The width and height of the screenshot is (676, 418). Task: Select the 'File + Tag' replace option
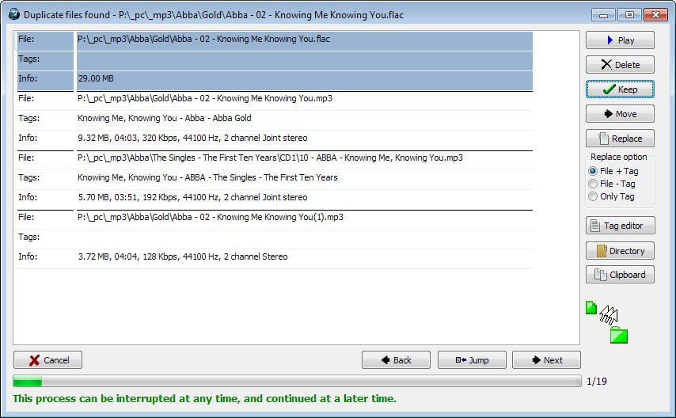pos(593,171)
